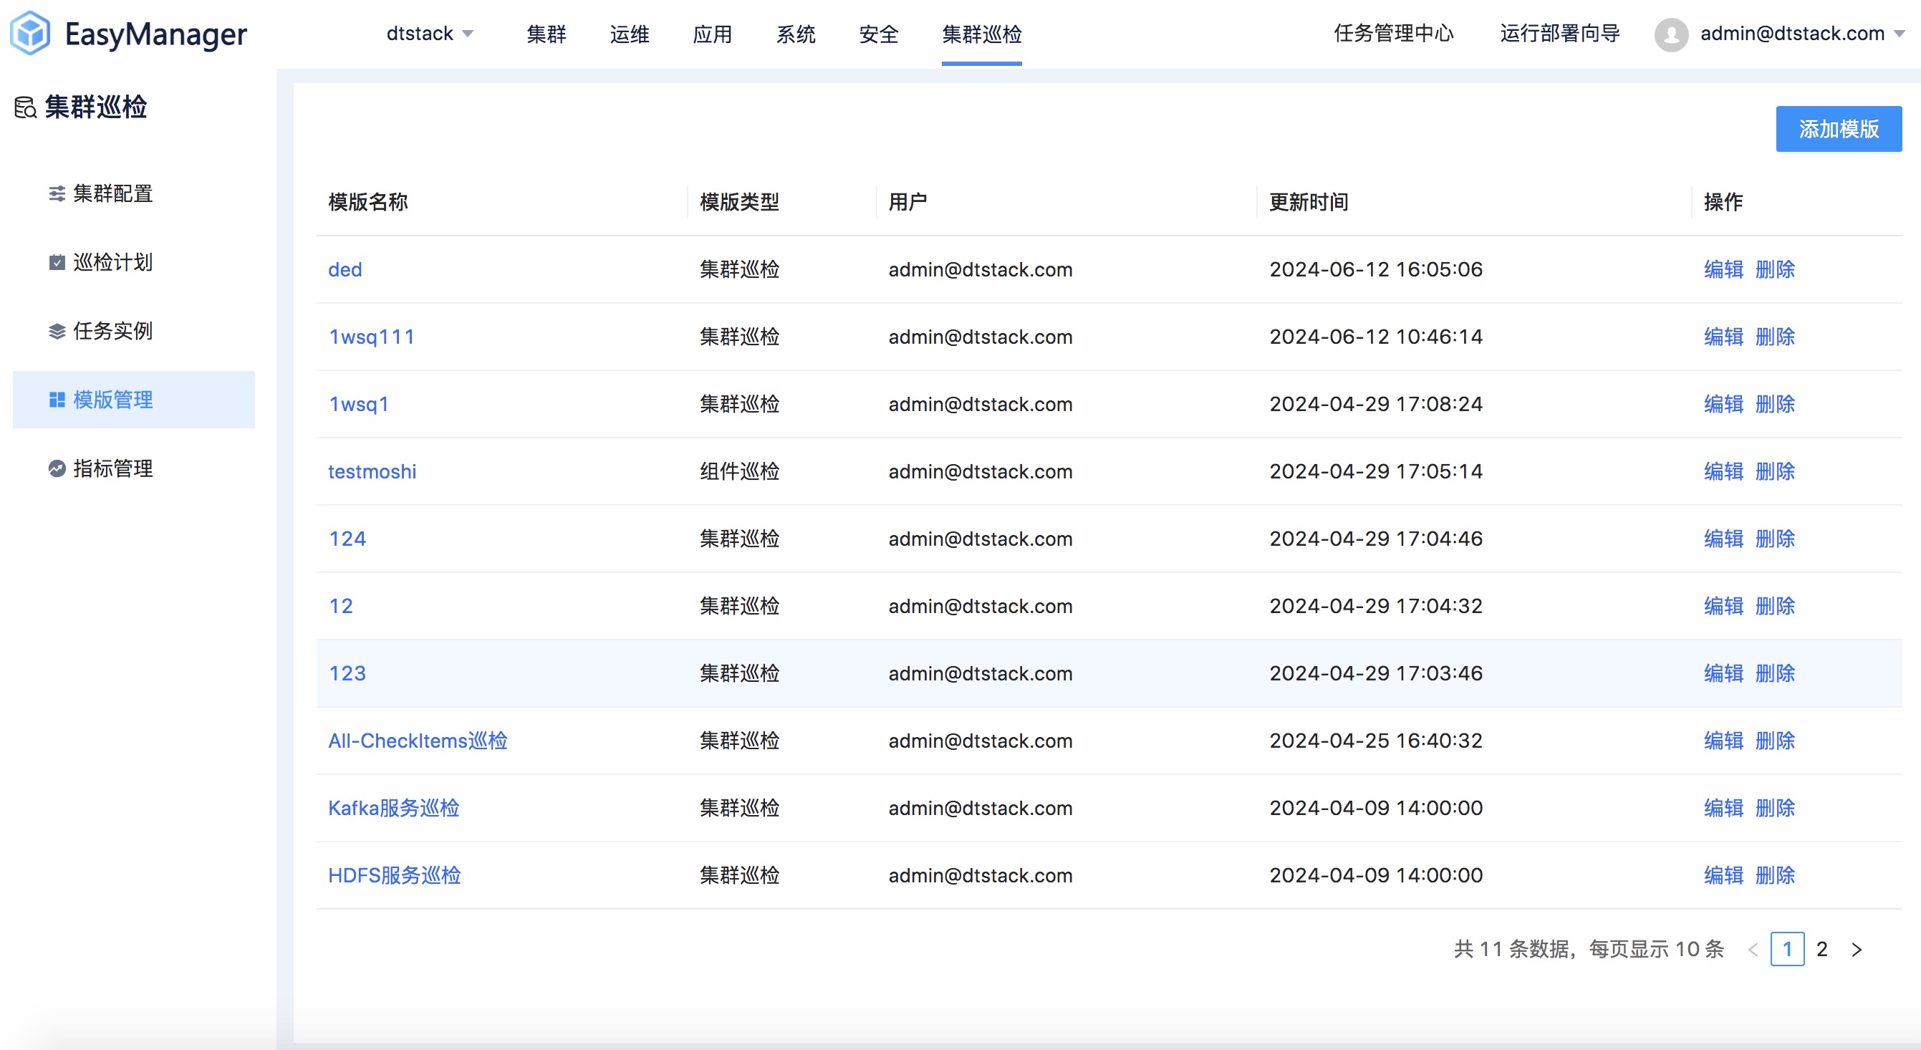This screenshot has height=1050, width=1921.
Task: Open the 124 template
Action: point(347,539)
